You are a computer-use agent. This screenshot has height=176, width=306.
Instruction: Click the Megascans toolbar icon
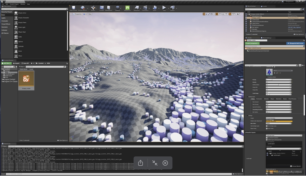(x=127, y=8)
